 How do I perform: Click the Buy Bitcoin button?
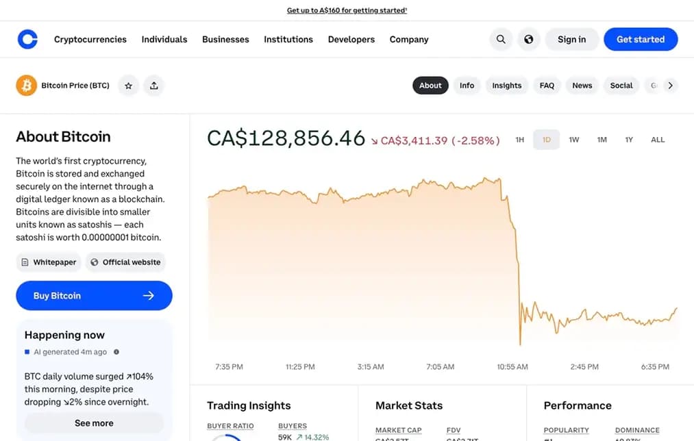click(94, 296)
